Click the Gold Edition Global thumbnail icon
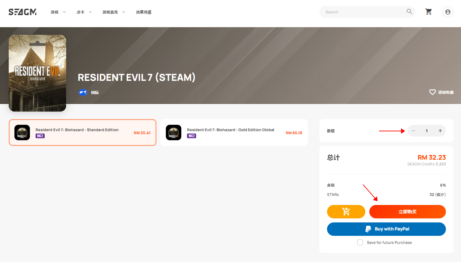 point(174,133)
